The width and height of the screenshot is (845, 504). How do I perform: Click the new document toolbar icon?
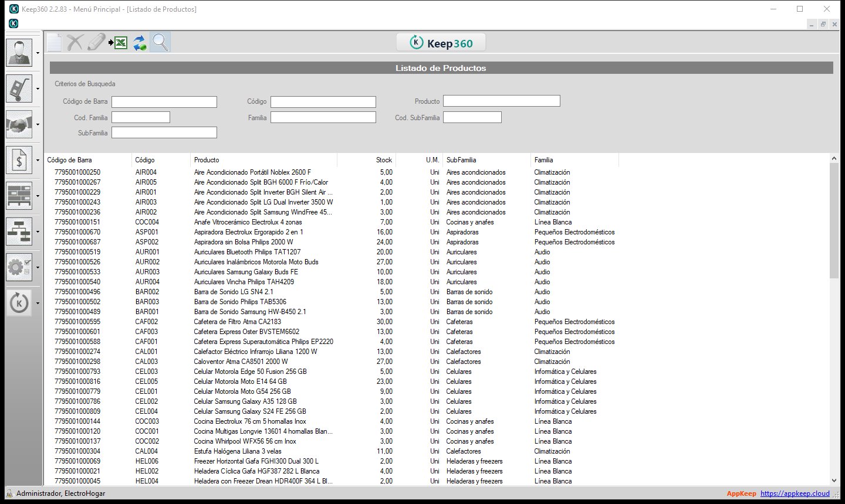click(x=54, y=43)
